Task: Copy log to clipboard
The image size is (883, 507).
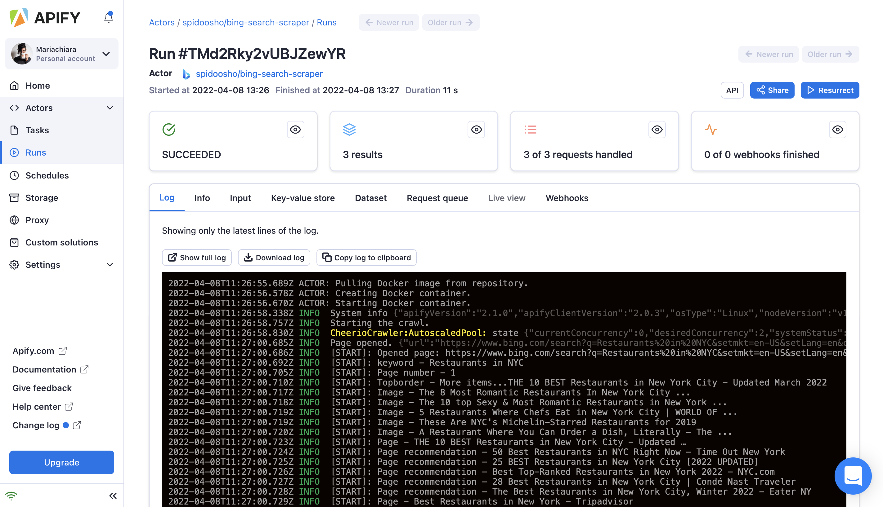Action: 366,258
